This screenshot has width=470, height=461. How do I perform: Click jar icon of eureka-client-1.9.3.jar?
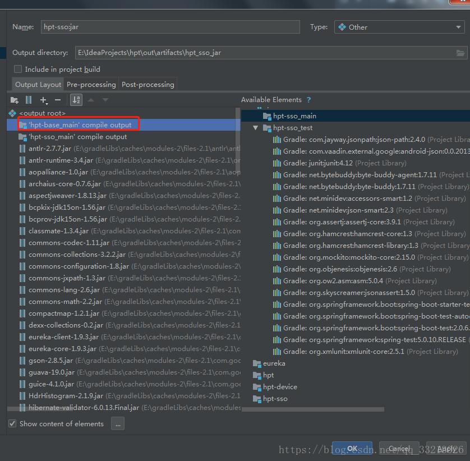pyautogui.click(x=22, y=337)
